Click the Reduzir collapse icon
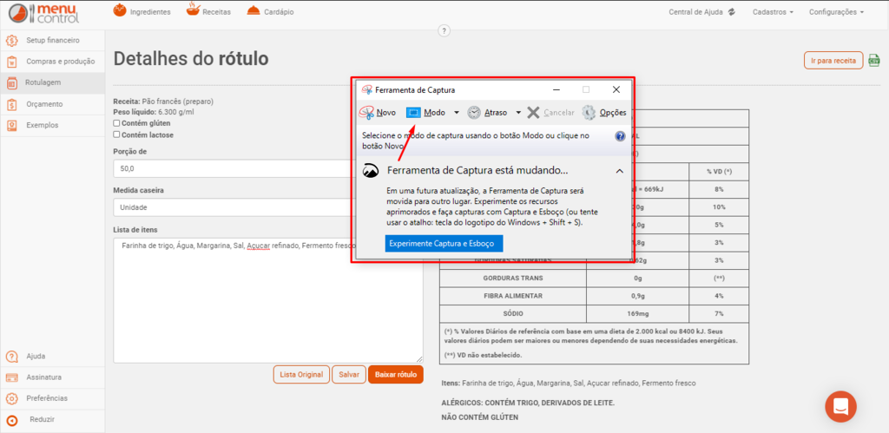The image size is (889, 433). point(12,421)
